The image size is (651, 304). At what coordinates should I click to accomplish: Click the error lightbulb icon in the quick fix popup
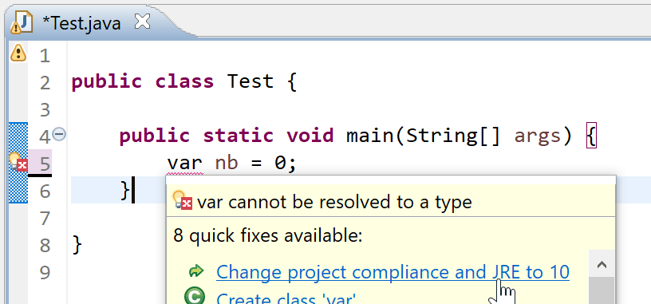[183, 199]
